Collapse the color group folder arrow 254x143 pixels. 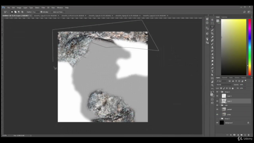tap(220, 105)
